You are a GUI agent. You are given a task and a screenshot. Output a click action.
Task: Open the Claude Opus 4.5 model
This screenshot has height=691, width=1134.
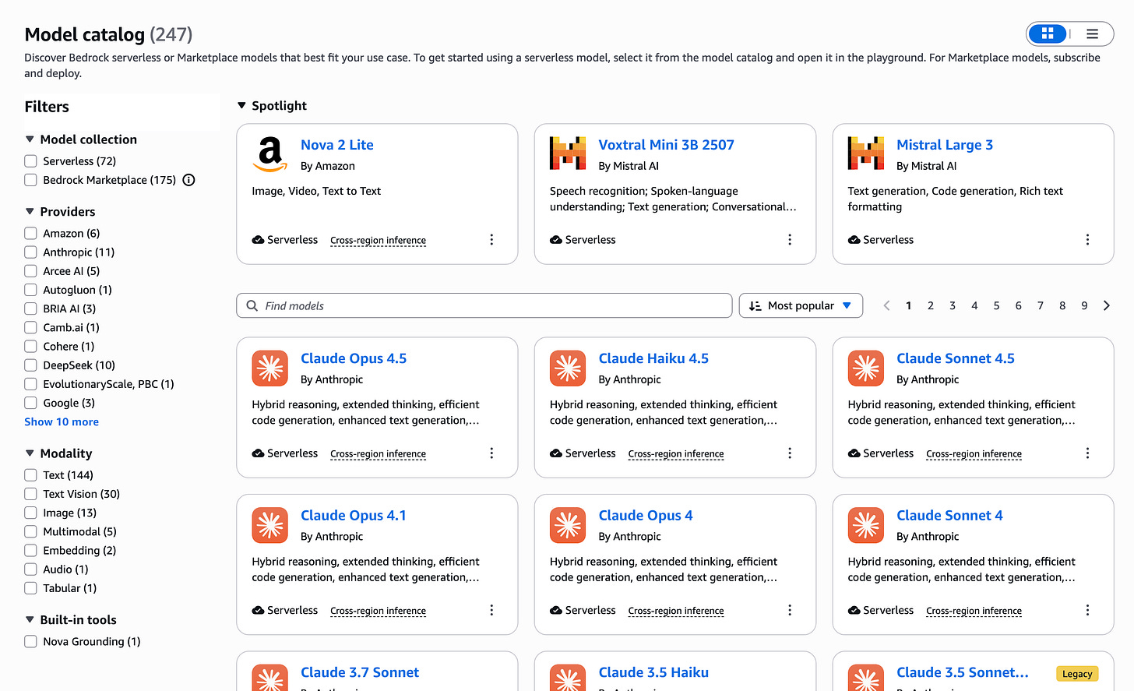click(x=354, y=358)
